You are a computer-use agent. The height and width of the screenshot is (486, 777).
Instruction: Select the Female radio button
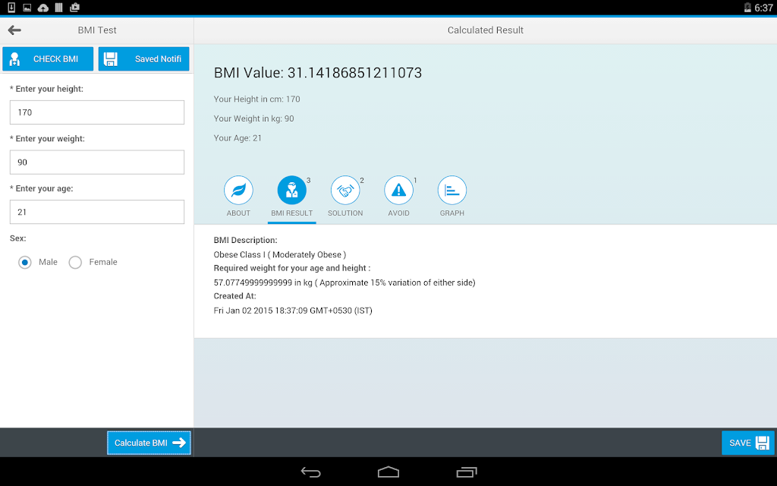(x=75, y=262)
